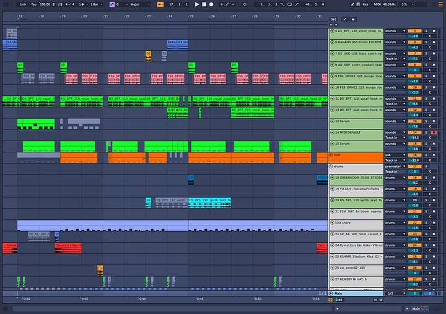The height and width of the screenshot is (314, 446).
Task: Toggle the Lock envelopes icon
Action: tap(353, 19)
